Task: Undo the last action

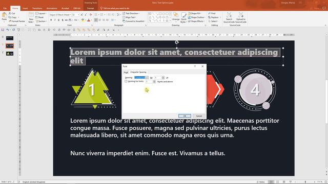Action: pos(8,30)
